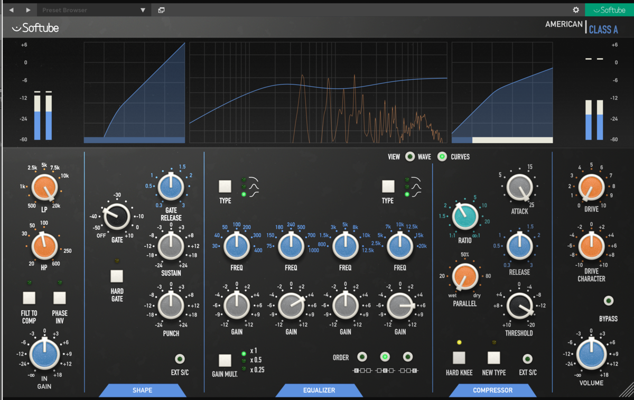This screenshot has width=634, height=400.
Task: Click the compressor RELEASE knob
Action: [x=519, y=247]
